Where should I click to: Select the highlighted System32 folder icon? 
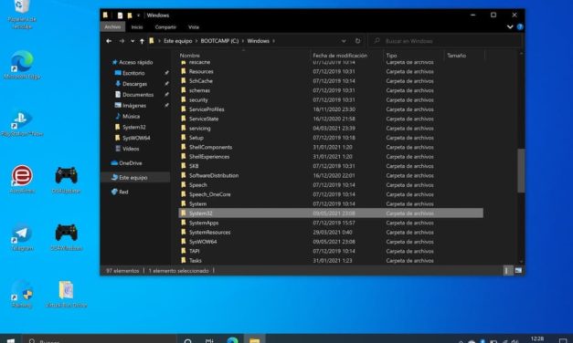pos(184,213)
